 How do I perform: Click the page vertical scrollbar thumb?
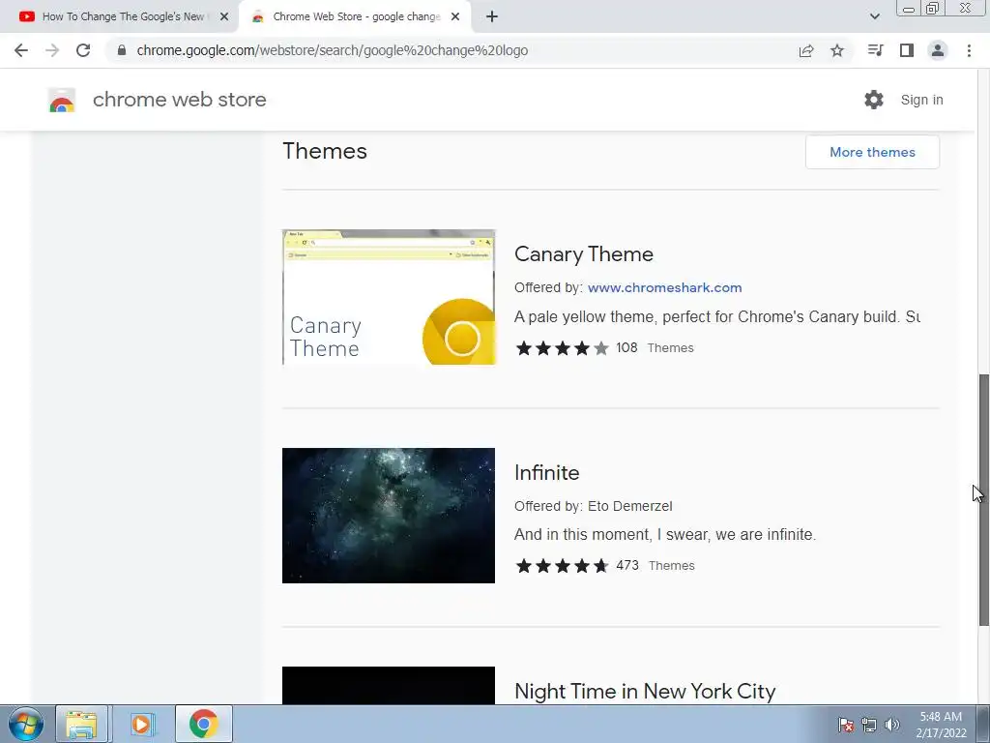(983, 499)
